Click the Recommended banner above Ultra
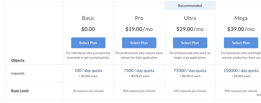 click(190, 6)
